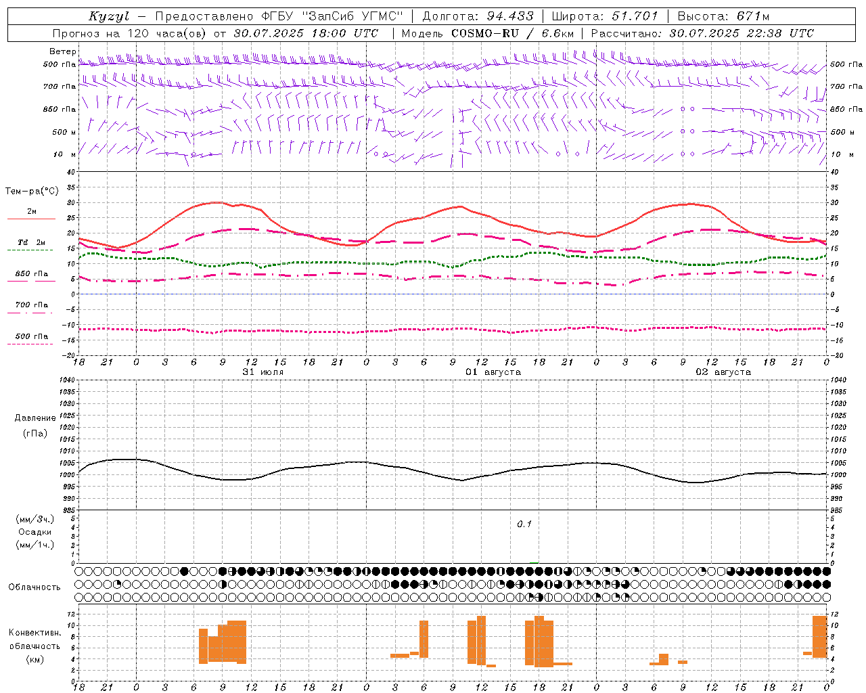Click the "Тем-ра(°C)" axis title
Screen dimensions: 866x693
(x=32, y=192)
